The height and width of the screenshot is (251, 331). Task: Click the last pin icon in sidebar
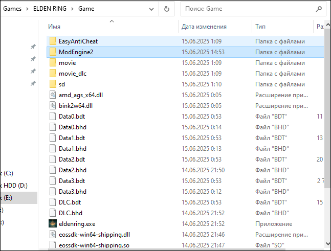[33, 83]
